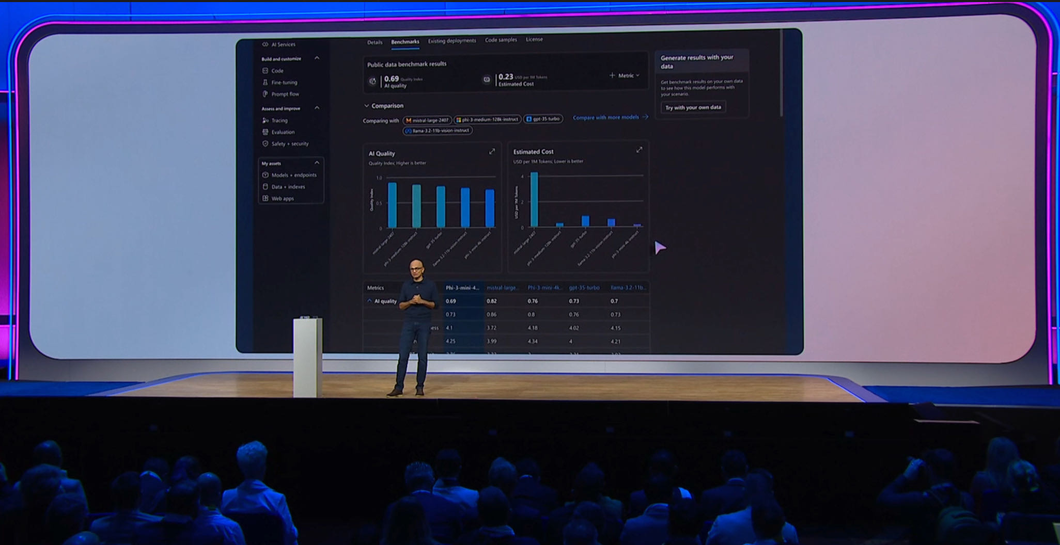This screenshot has width=1060, height=545.
Task: Open the Code samples tab
Action: click(501, 40)
